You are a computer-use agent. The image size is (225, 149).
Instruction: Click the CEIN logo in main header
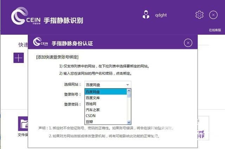tap(26, 16)
